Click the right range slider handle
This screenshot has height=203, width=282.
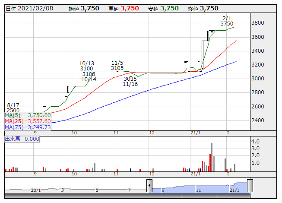click(250, 186)
